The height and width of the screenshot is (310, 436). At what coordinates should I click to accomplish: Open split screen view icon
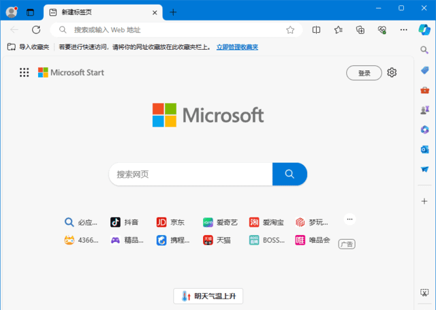(316, 30)
